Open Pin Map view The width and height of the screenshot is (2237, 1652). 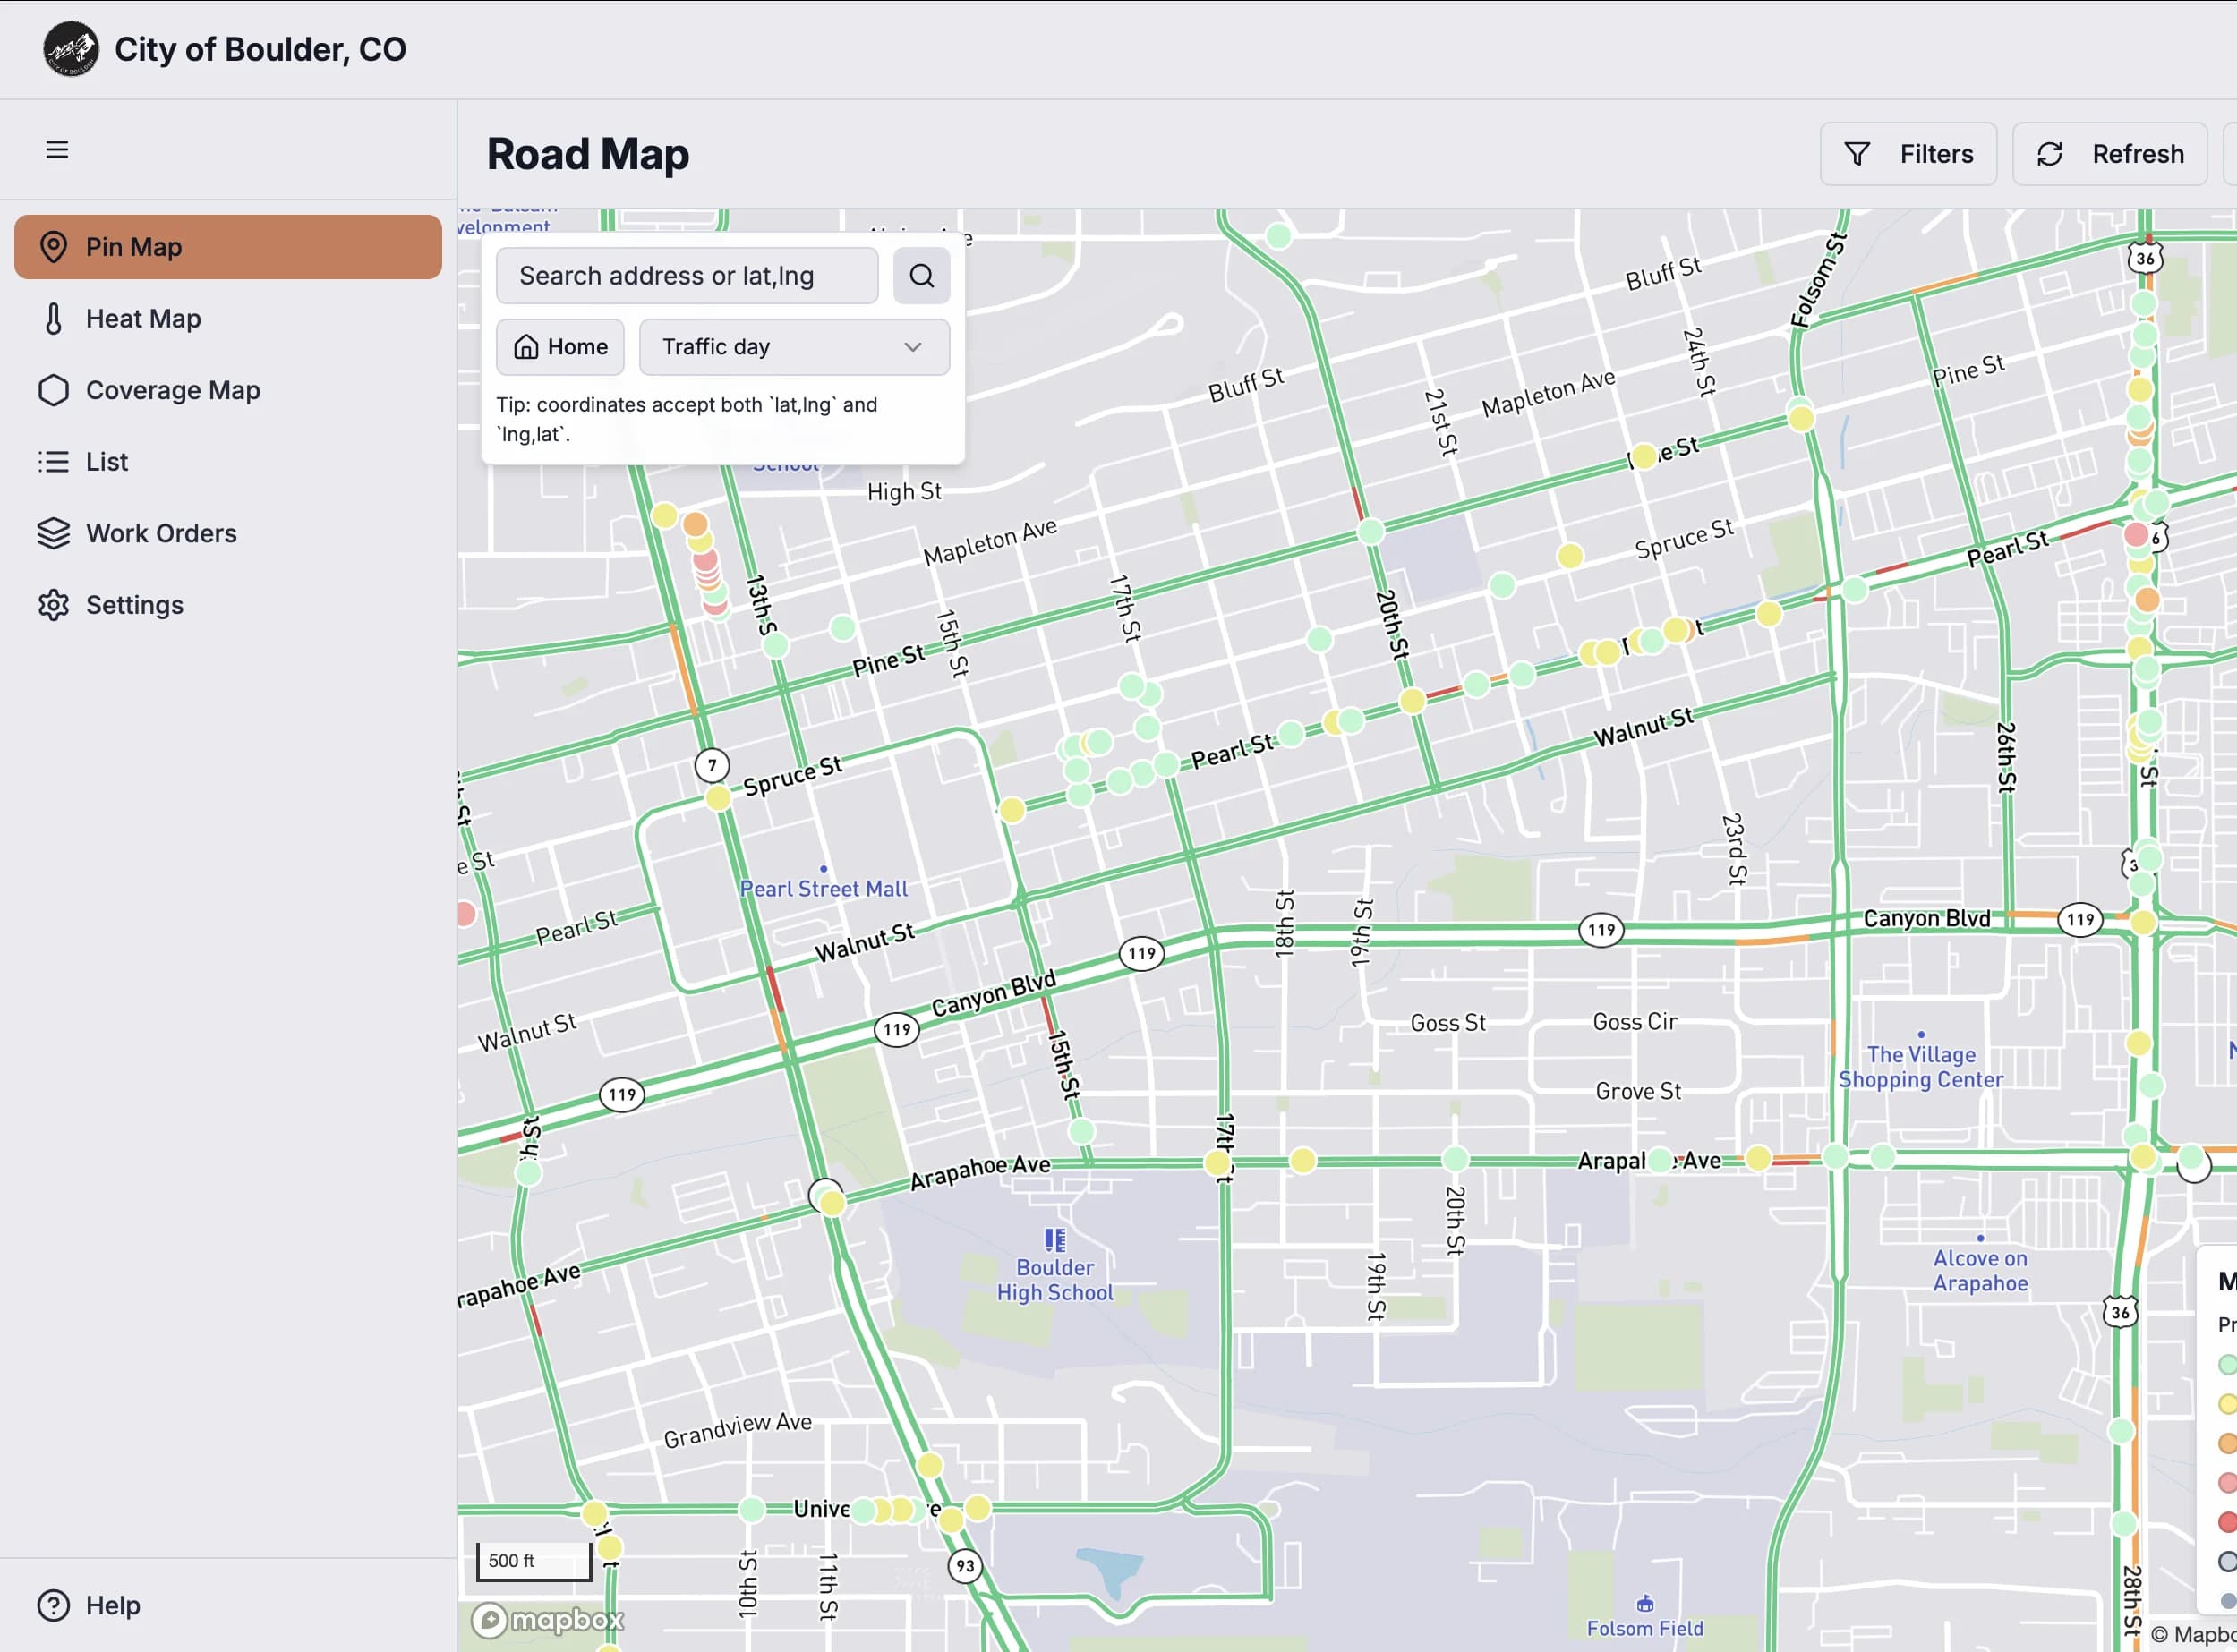click(x=228, y=247)
